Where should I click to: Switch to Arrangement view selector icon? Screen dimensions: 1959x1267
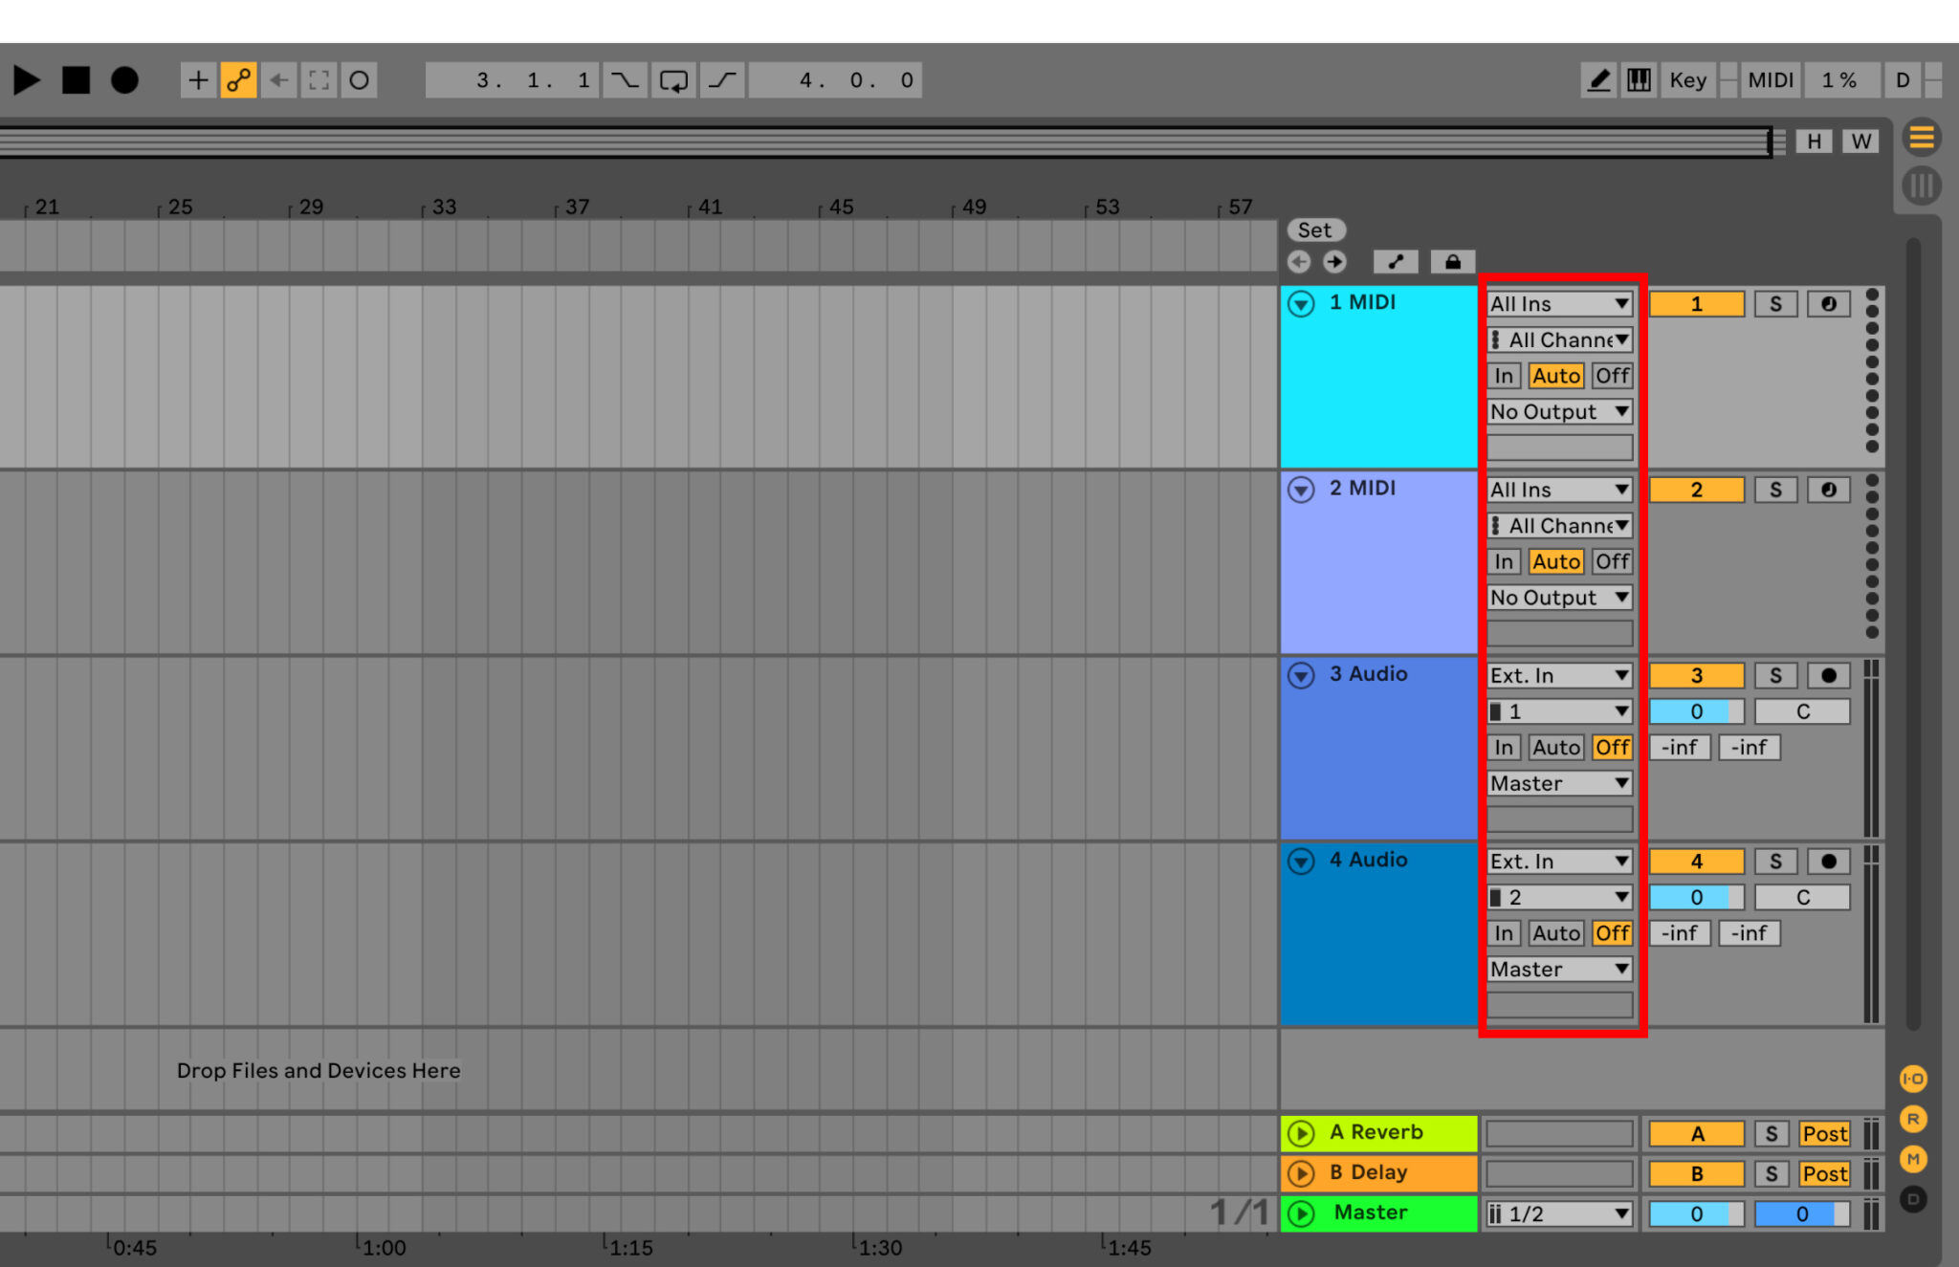[1922, 139]
